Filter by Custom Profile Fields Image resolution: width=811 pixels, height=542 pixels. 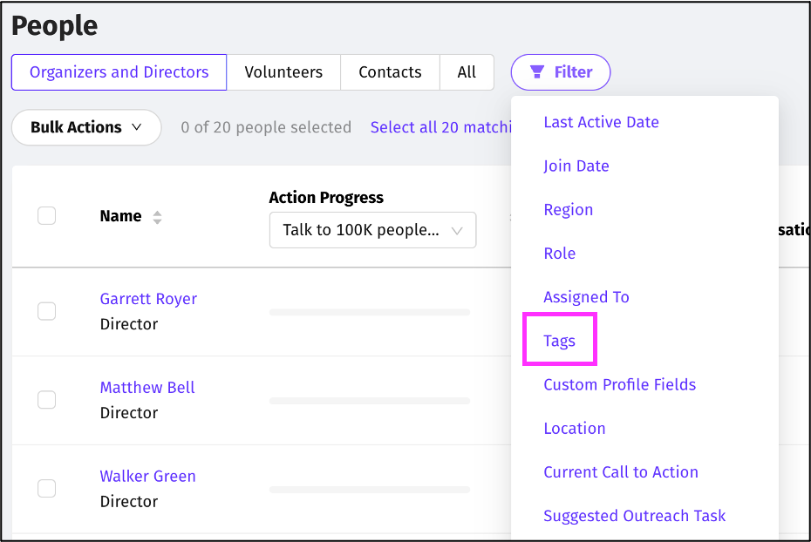point(619,384)
